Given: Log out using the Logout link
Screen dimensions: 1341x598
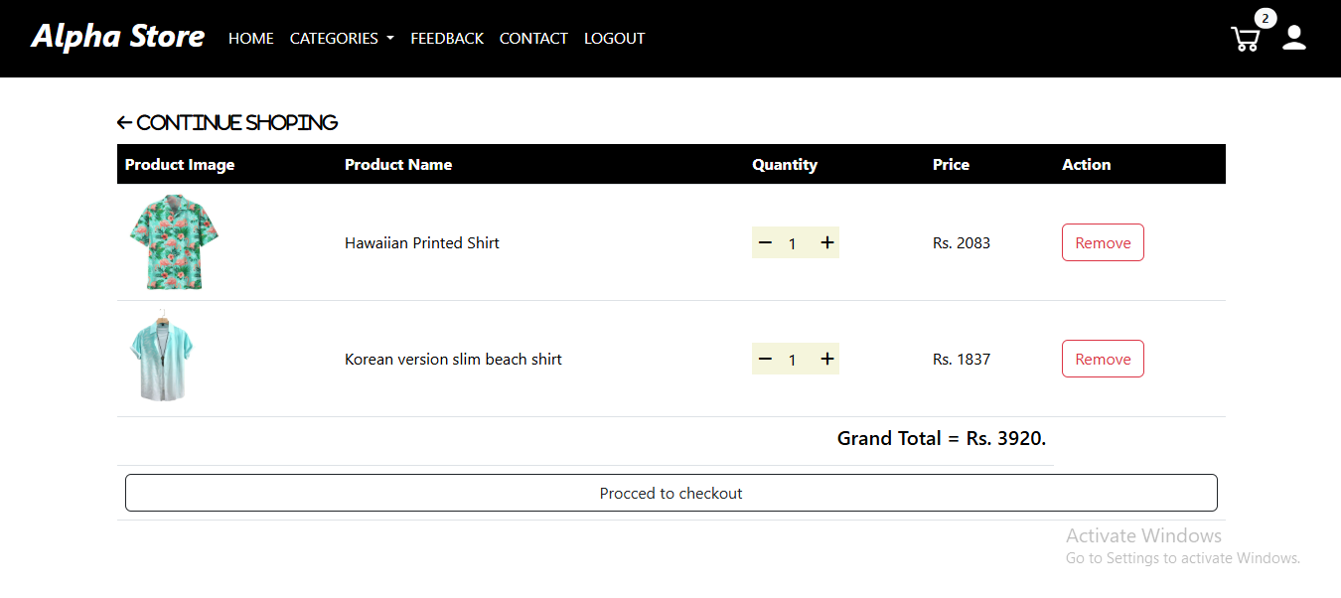Looking at the screenshot, I should click(x=614, y=39).
